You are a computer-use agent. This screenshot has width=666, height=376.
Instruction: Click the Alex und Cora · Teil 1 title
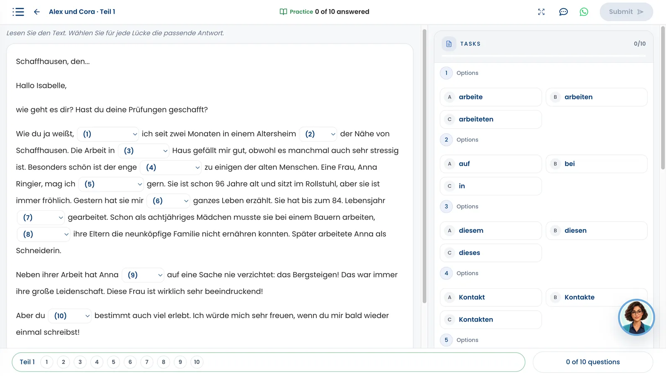point(82,12)
